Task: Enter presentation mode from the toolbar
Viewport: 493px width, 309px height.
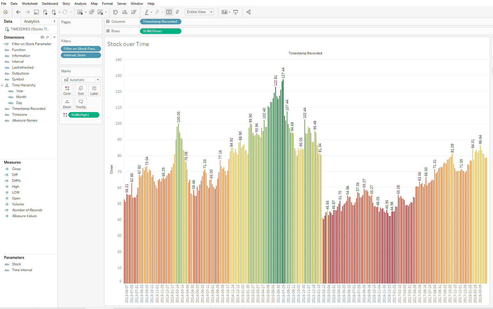Action: [x=235, y=12]
